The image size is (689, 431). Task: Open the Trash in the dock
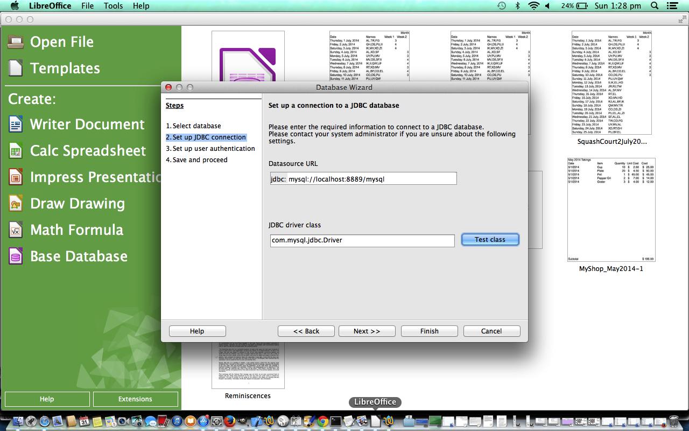tap(673, 421)
